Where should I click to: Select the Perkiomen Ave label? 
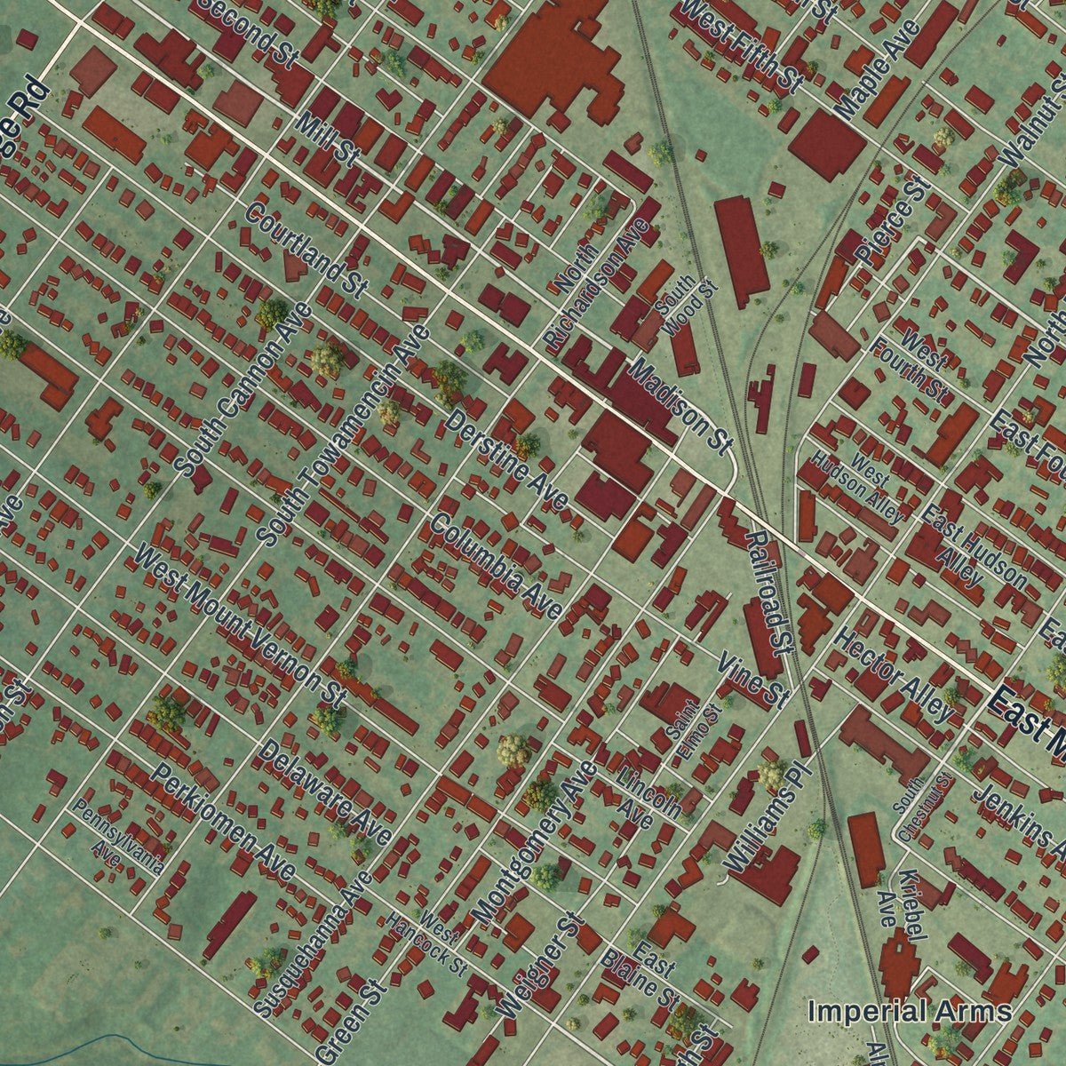coord(222,822)
